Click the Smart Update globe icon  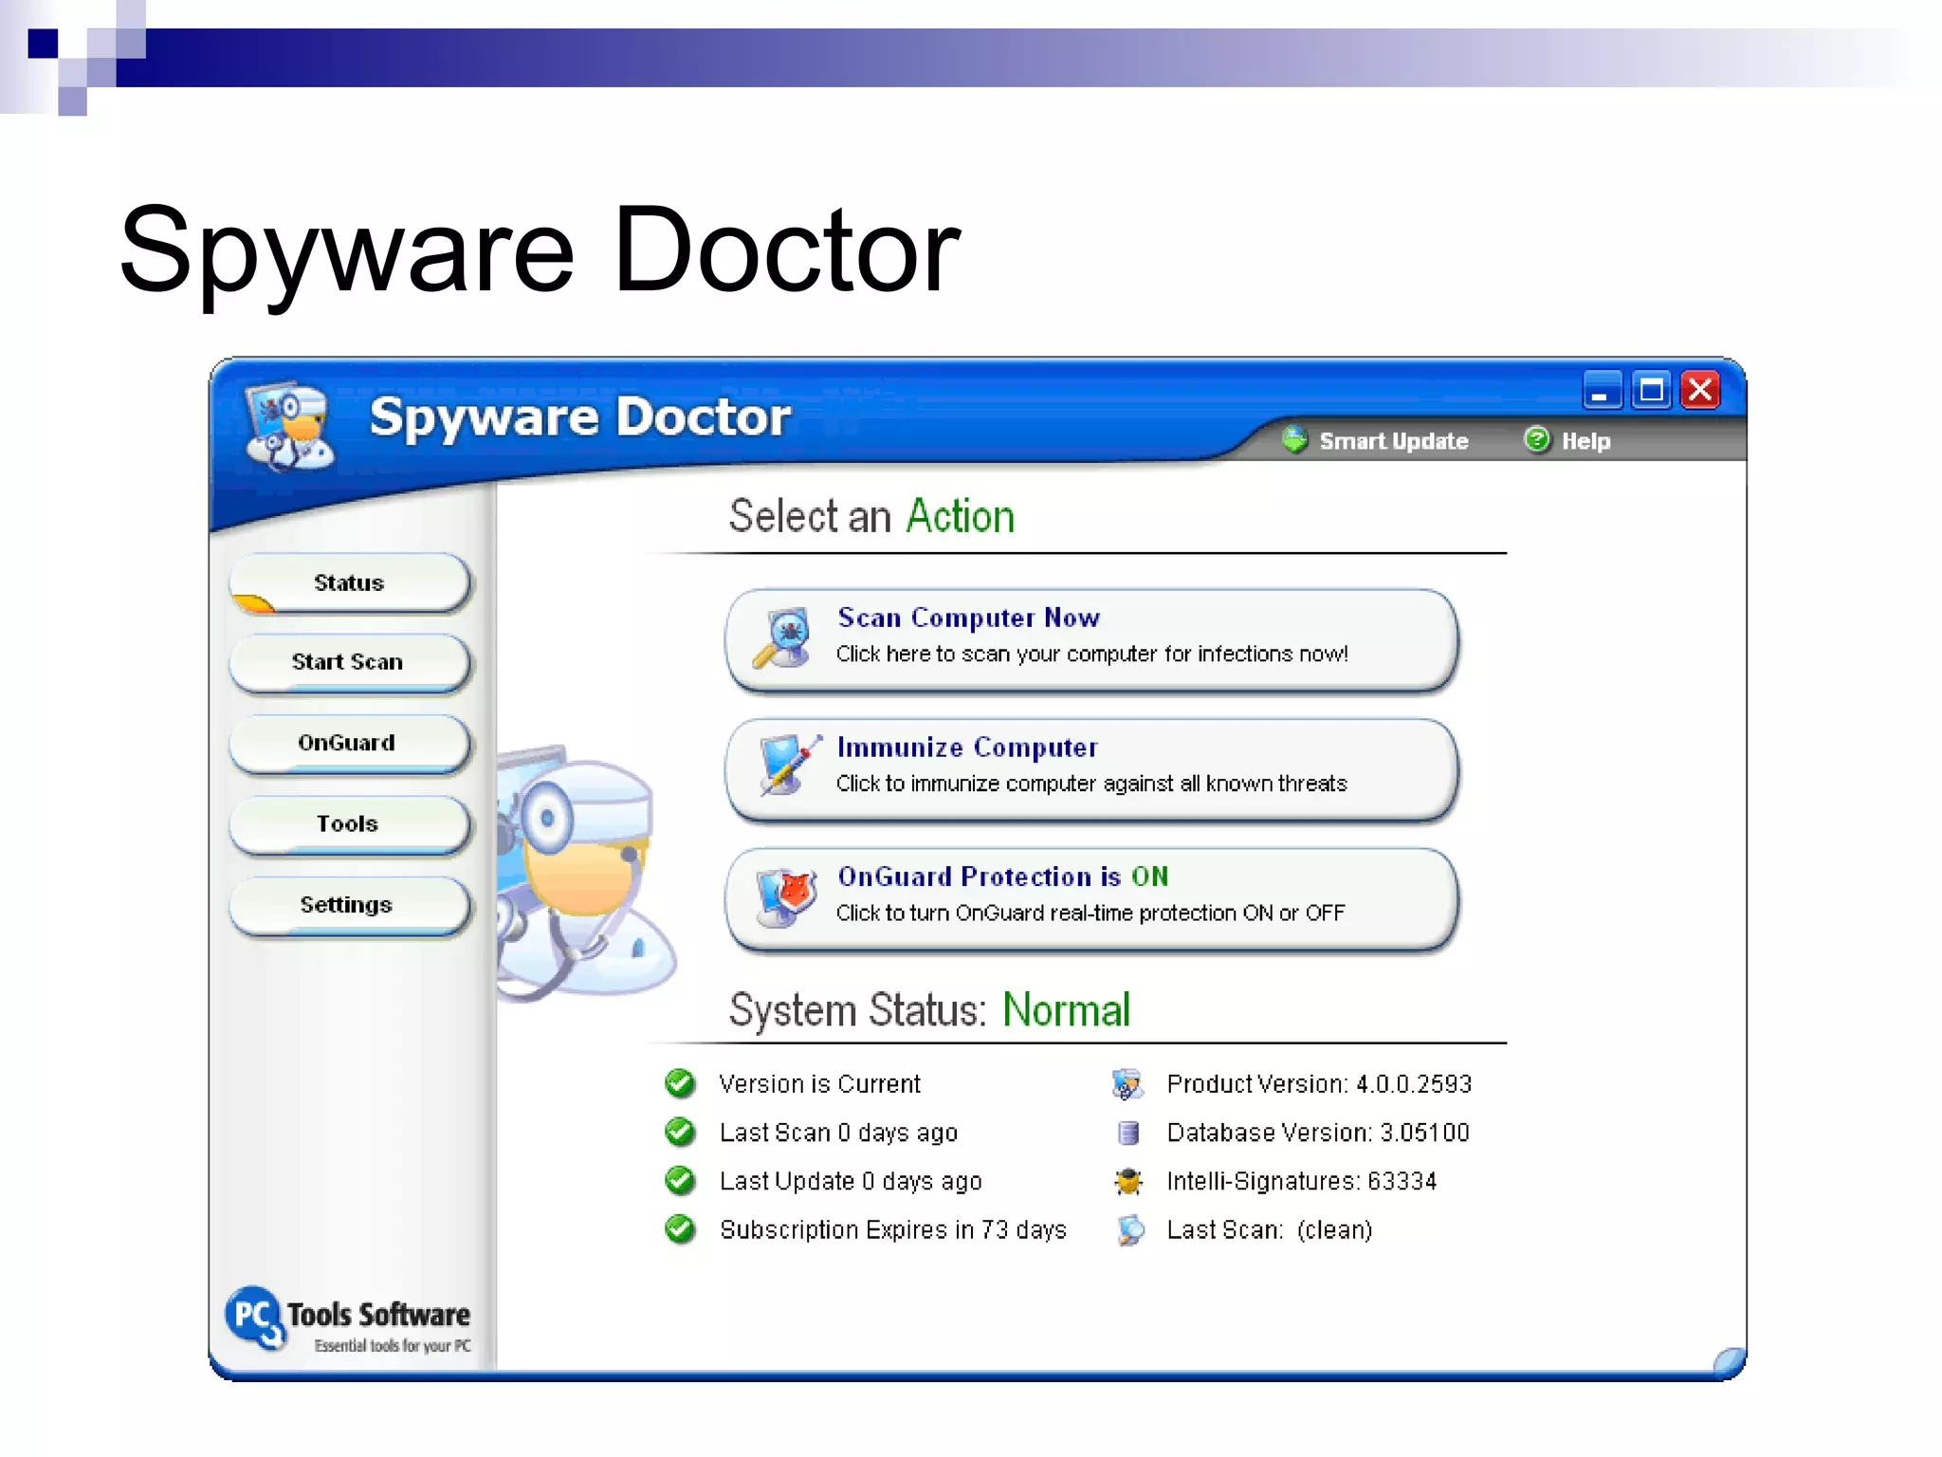(1294, 440)
